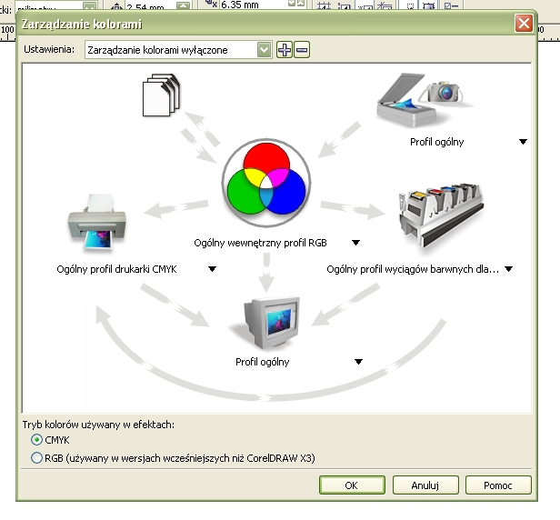Click the import/export documents icon
Viewport: 560px width, 520px height.
pyautogui.click(x=163, y=96)
